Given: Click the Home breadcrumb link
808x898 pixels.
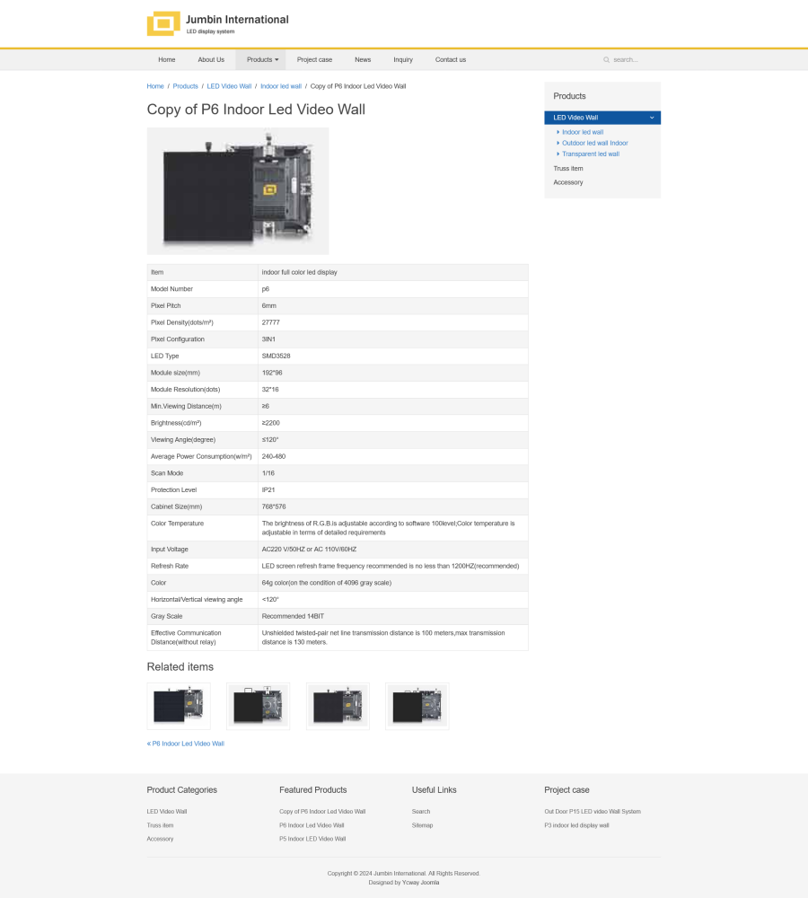Looking at the screenshot, I should (155, 86).
